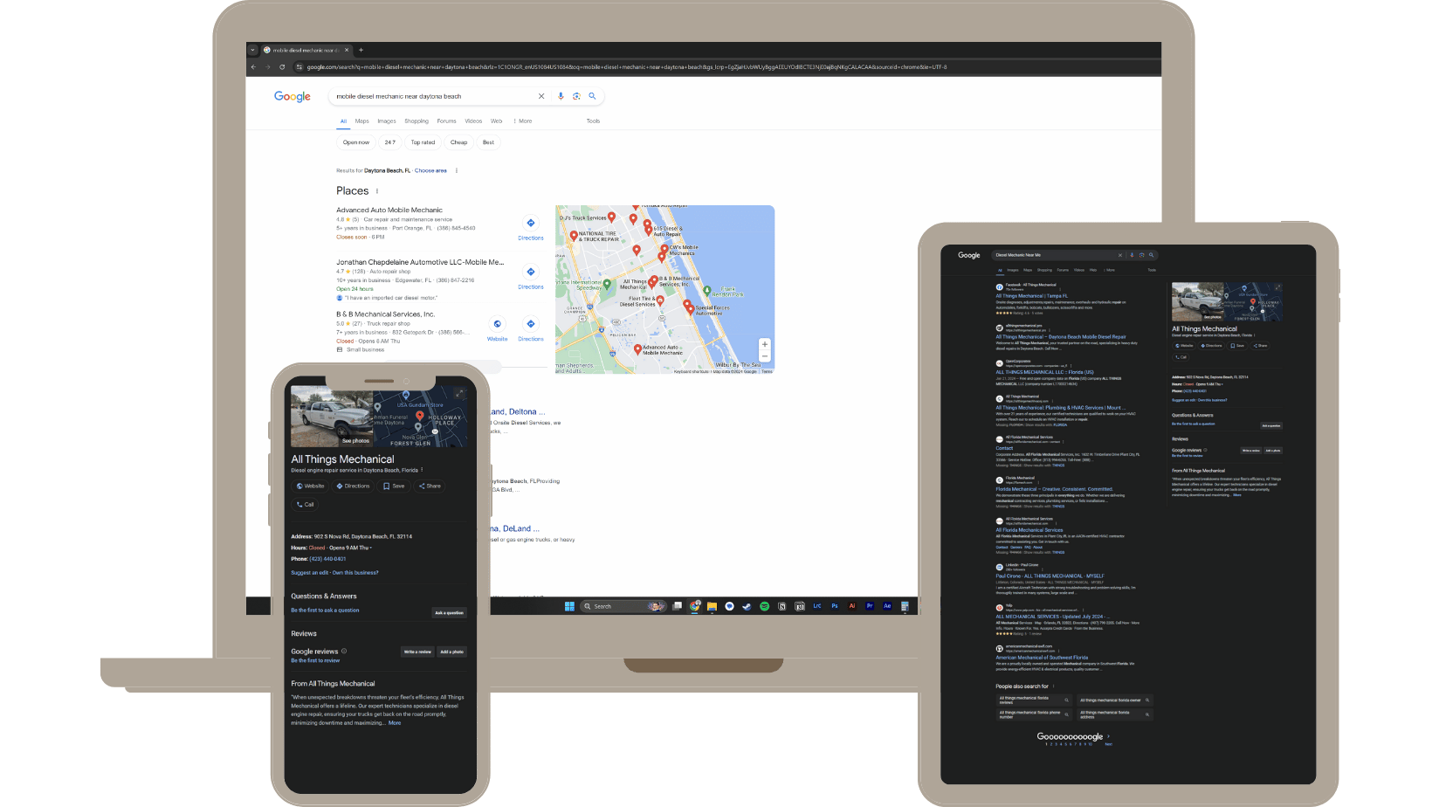Click the Windows taskbar Search box

coord(623,606)
